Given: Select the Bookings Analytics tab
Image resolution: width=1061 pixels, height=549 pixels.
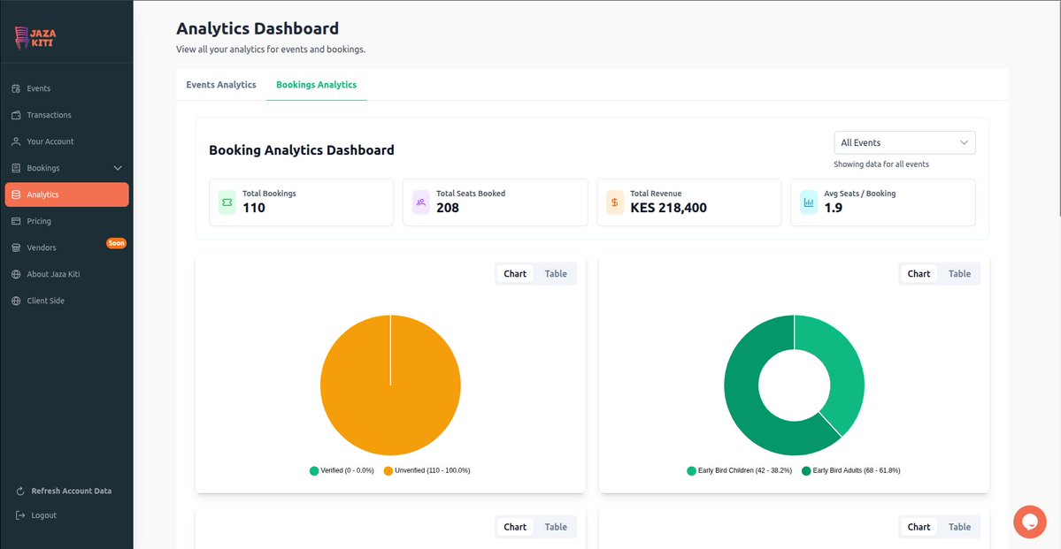Looking at the screenshot, I should (x=316, y=85).
